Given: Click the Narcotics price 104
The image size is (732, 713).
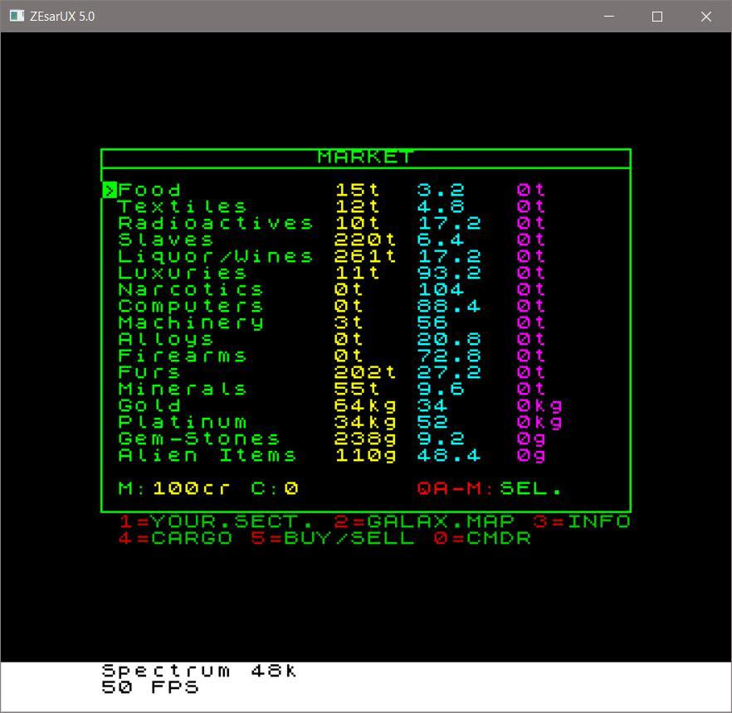Looking at the screenshot, I should coord(441,289).
